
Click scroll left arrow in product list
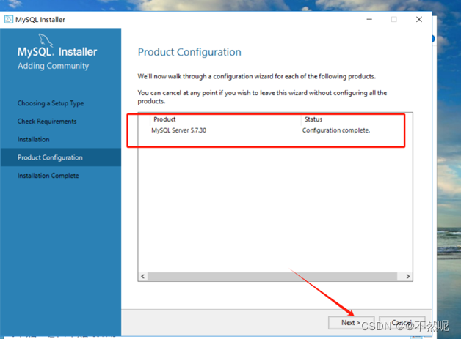click(143, 276)
